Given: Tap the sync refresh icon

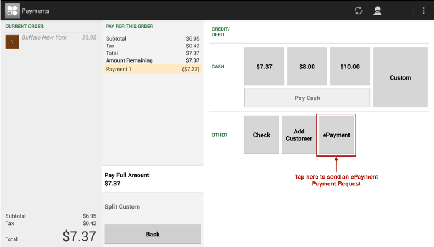Looking at the screenshot, I should [x=358, y=11].
